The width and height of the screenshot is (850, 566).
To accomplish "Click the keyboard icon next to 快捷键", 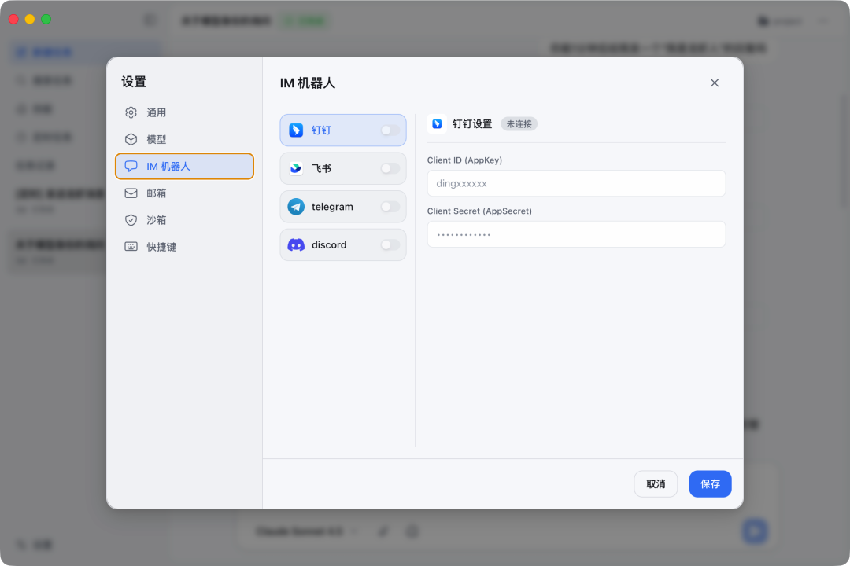I will (131, 247).
